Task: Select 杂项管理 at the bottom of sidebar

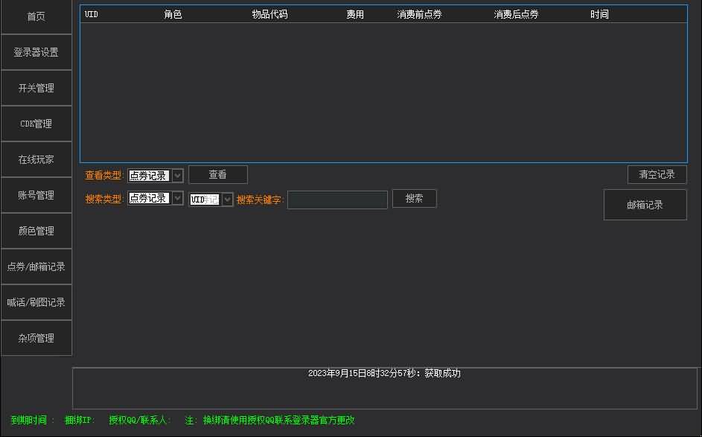Action: click(35, 337)
